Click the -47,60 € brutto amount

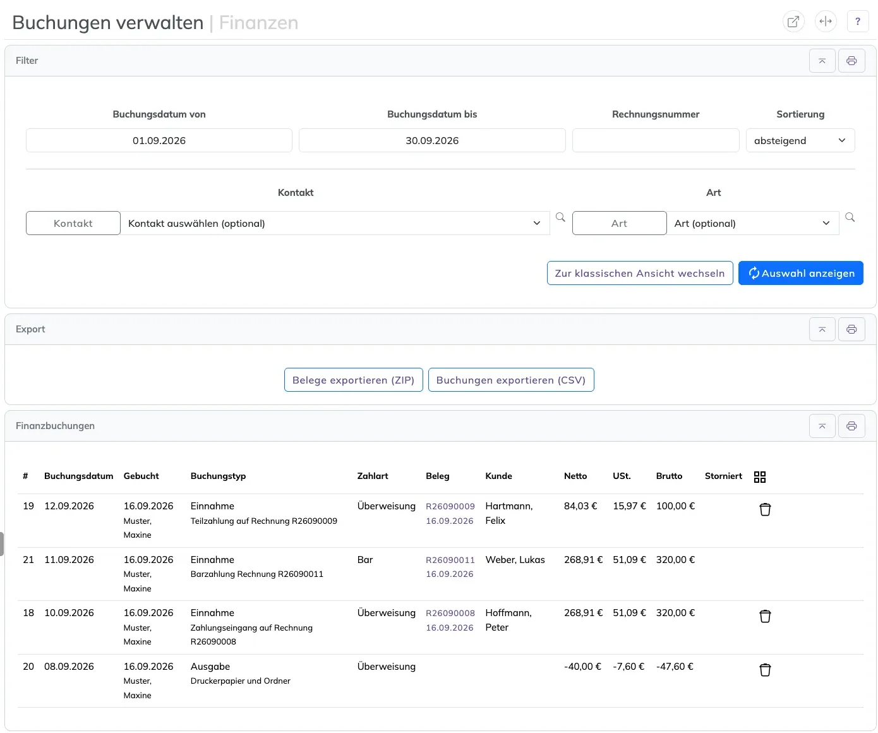(675, 667)
